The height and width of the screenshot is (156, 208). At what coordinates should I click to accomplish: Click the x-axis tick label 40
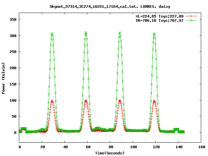point(65,147)
